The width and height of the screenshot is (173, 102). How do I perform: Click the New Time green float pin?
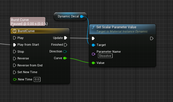pyautogui.click(x=15, y=80)
